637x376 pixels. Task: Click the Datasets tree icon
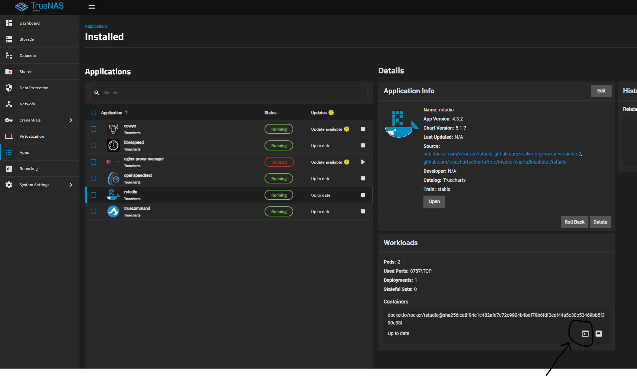(x=9, y=56)
